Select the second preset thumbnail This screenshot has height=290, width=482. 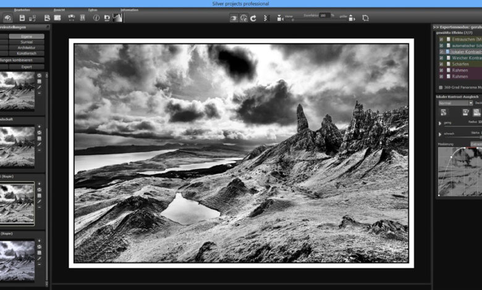point(17,147)
